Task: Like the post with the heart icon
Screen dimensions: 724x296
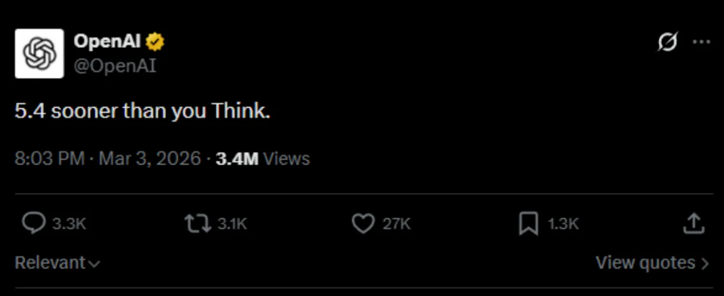Action: point(363,224)
